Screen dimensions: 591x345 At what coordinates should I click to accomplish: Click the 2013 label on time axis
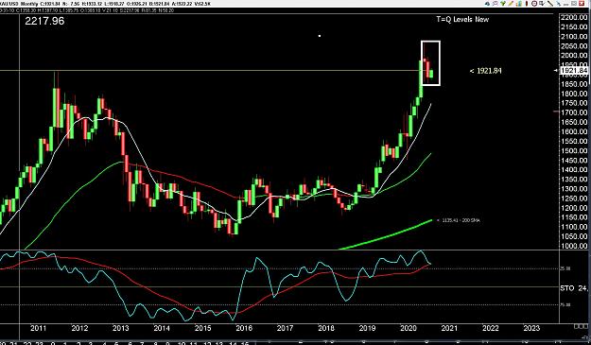[x=121, y=328]
